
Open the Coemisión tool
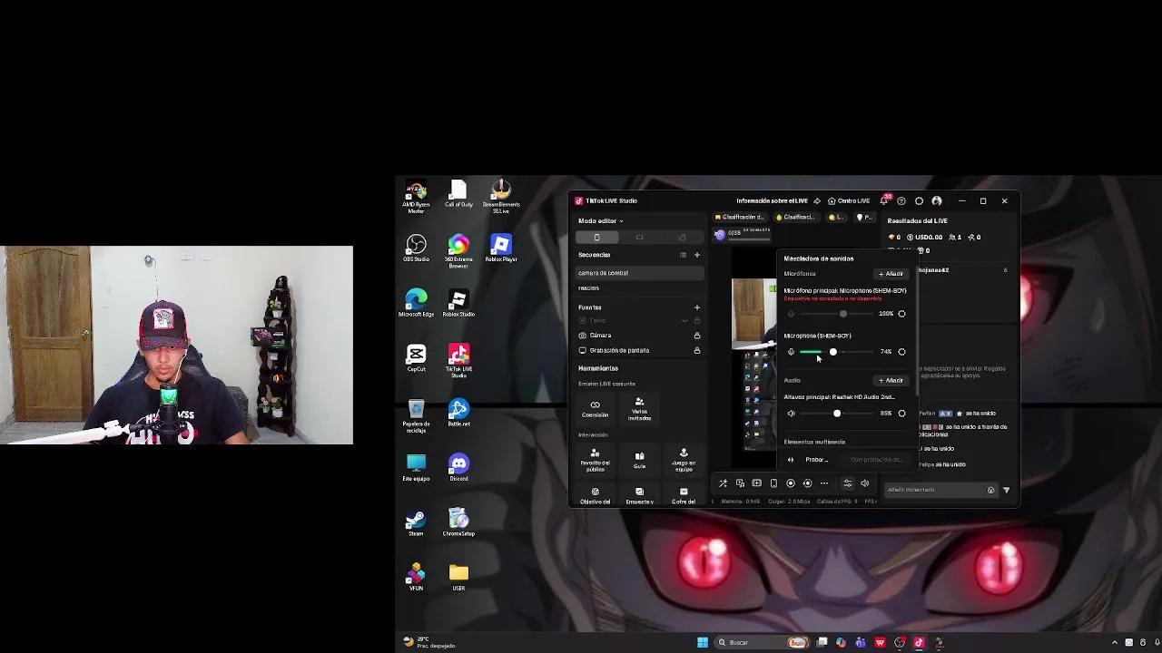click(596, 408)
